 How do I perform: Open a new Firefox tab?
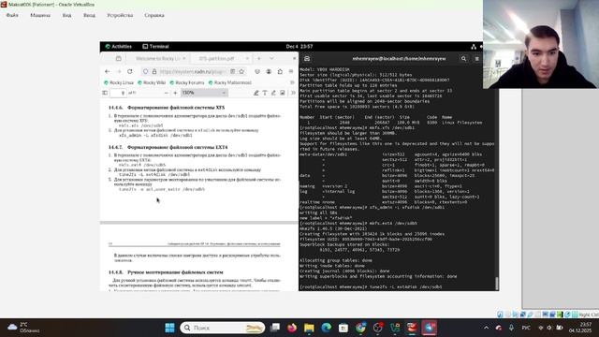tap(259, 58)
